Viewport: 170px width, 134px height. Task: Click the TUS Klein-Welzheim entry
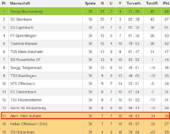coord(27,52)
